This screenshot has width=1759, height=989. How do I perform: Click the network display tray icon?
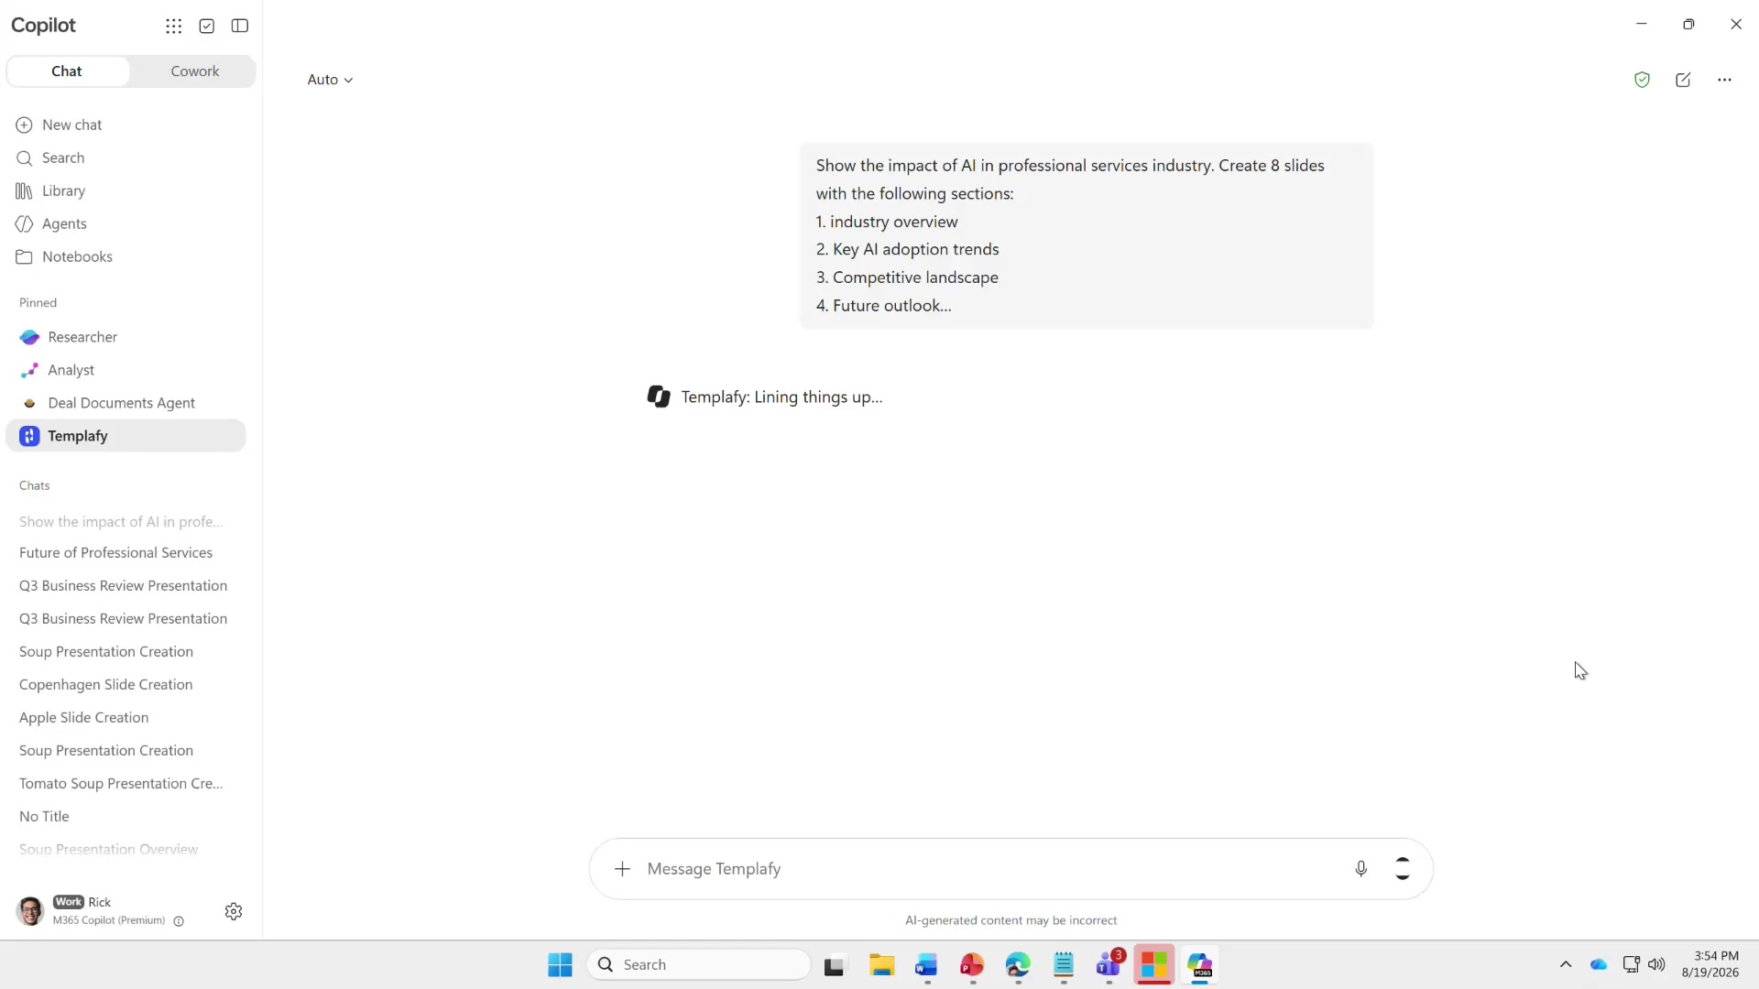tap(1631, 964)
